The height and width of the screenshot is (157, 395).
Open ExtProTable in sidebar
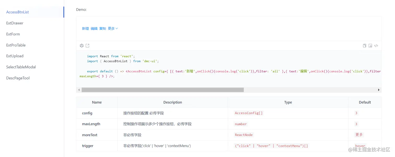click(x=32, y=45)
